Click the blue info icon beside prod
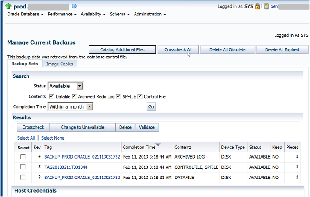This screenshot has width=310, height=197. coord(74,6)
